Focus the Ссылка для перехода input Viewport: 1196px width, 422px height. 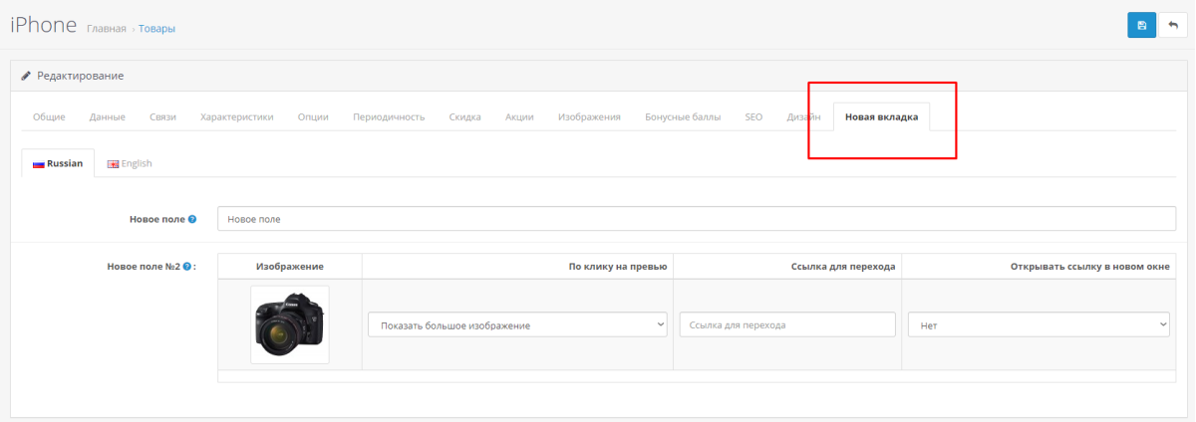pos(787,325)
